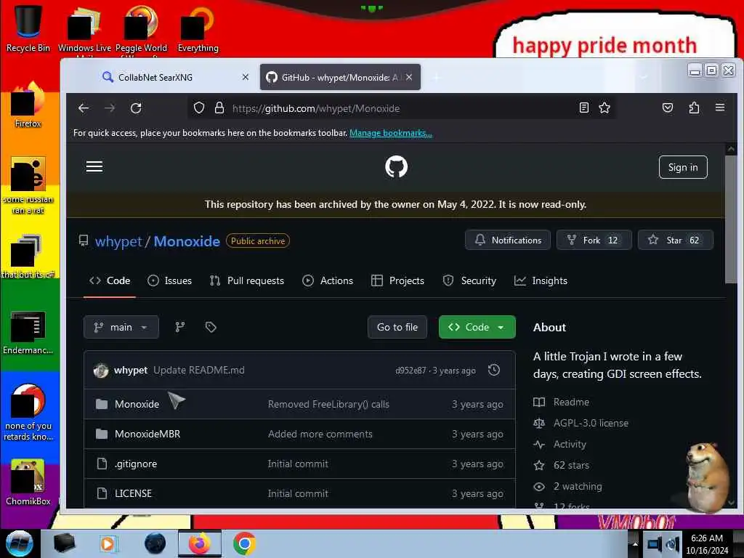Click the page vertical scrollbar thumb

pos(731,219)
